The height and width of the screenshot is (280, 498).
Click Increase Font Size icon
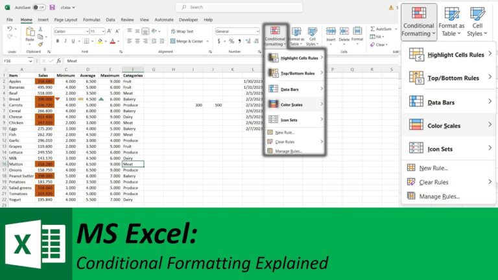pos(109,31)
